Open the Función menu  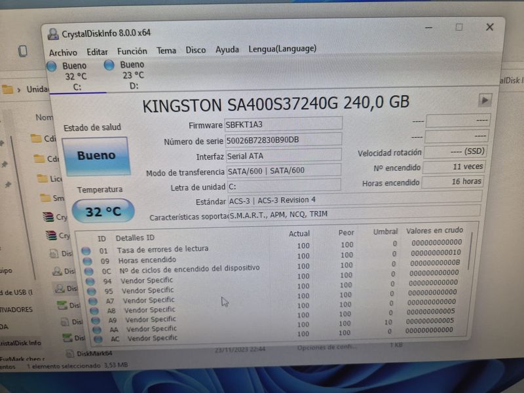click(x=132, y=52)
